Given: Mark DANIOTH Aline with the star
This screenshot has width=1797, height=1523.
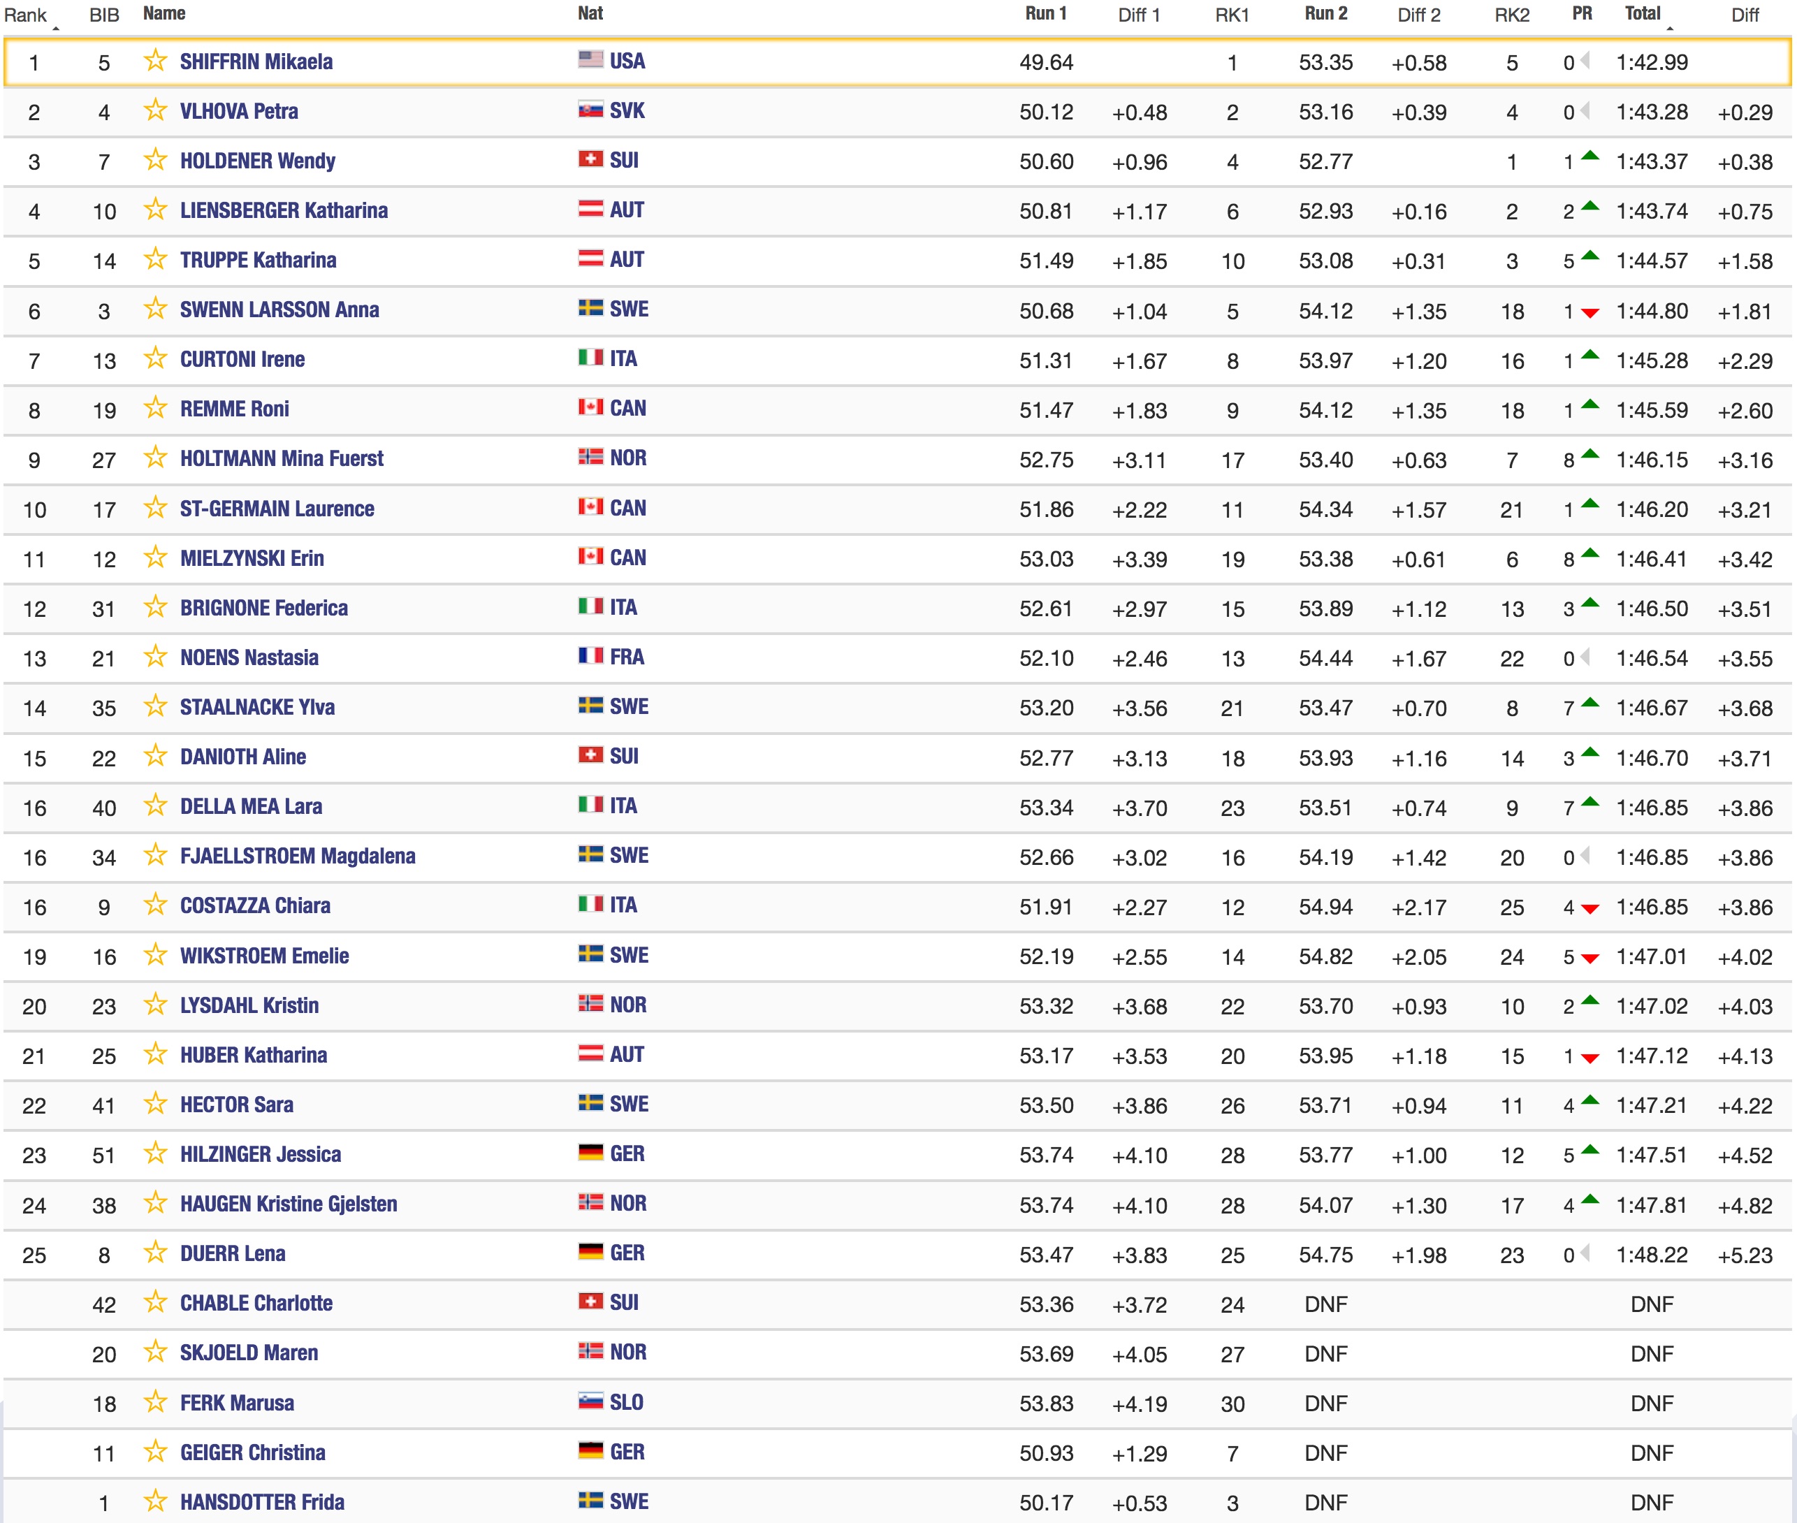Looking at the screenshot, I should click(155, 757).
